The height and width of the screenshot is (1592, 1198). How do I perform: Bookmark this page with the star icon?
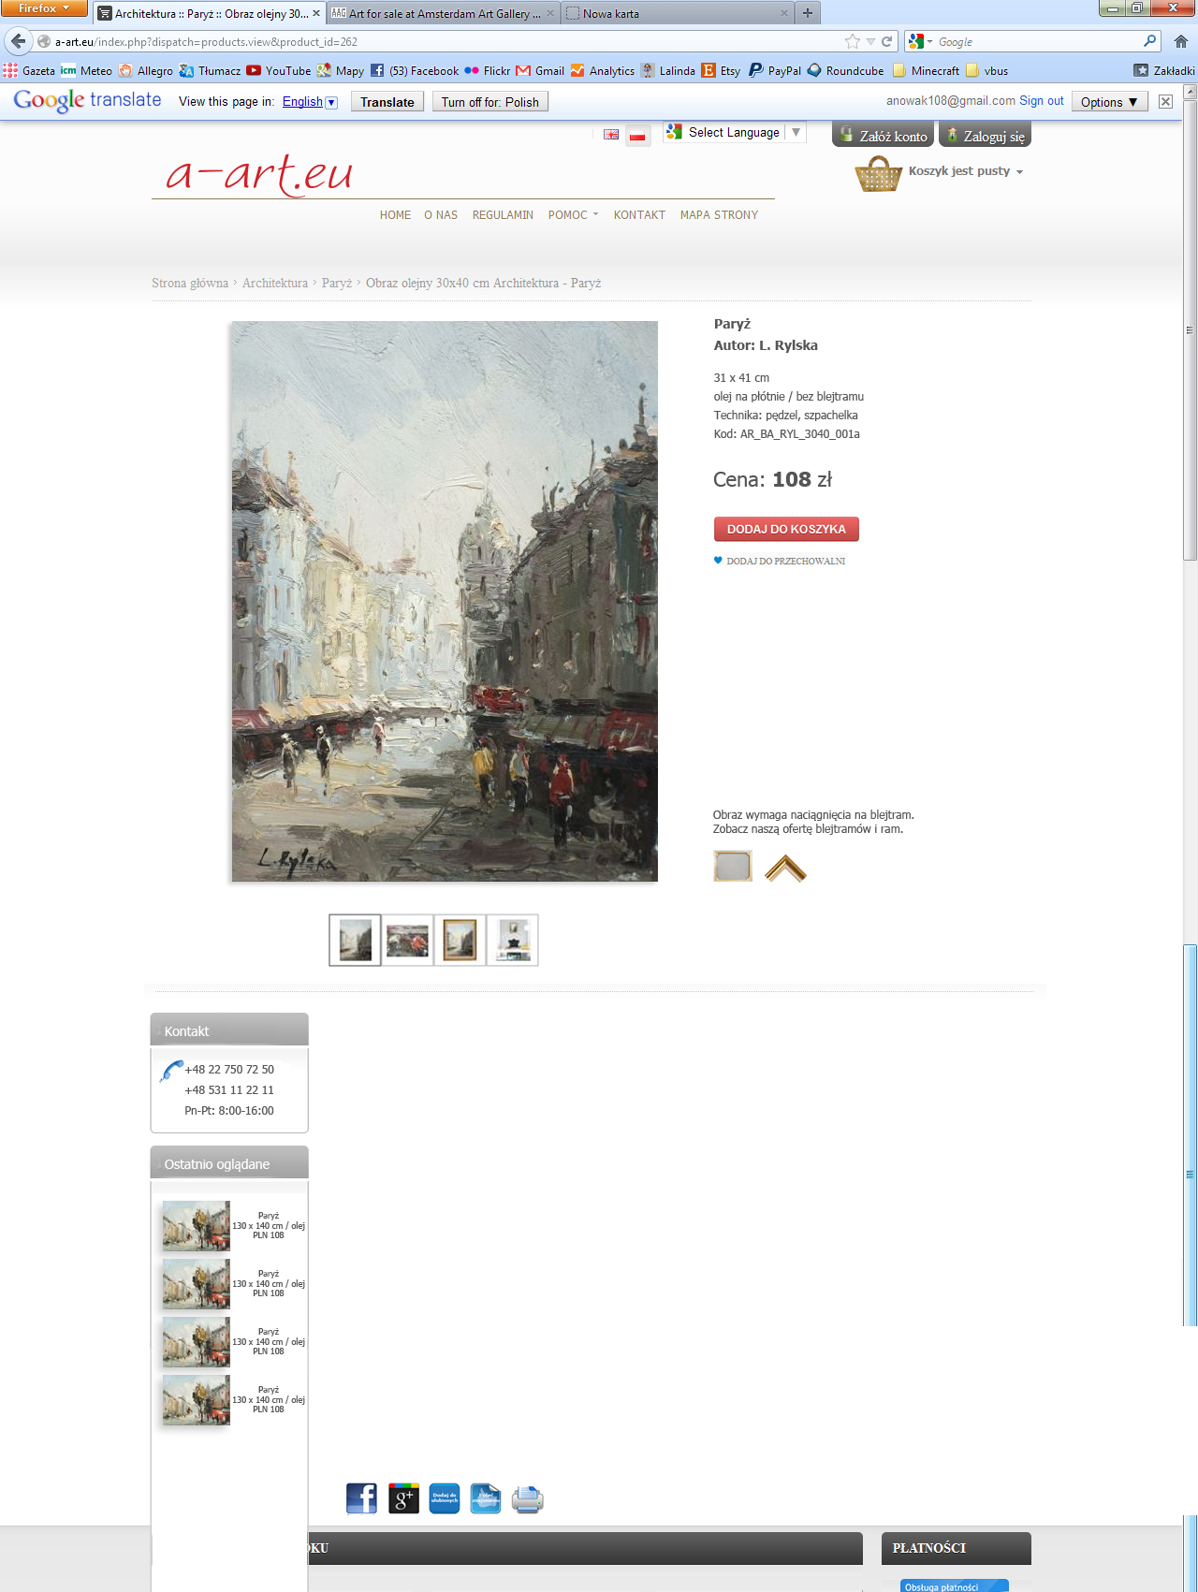click(852, 41)
